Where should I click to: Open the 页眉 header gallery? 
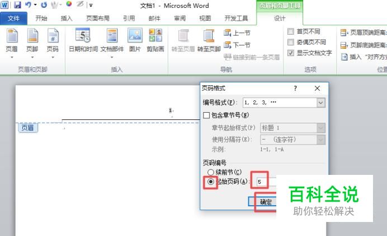[x=12, y=44]
